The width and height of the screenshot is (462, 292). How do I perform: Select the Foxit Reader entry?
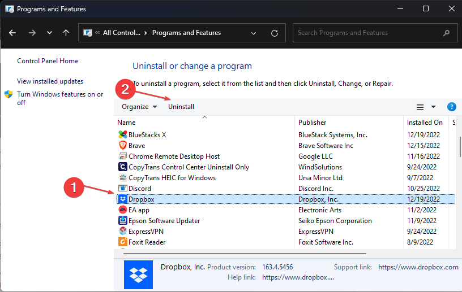point(147,242)
